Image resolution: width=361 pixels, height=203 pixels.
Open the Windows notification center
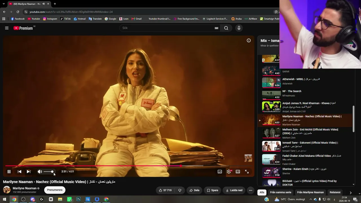click(x=355, y=199)
